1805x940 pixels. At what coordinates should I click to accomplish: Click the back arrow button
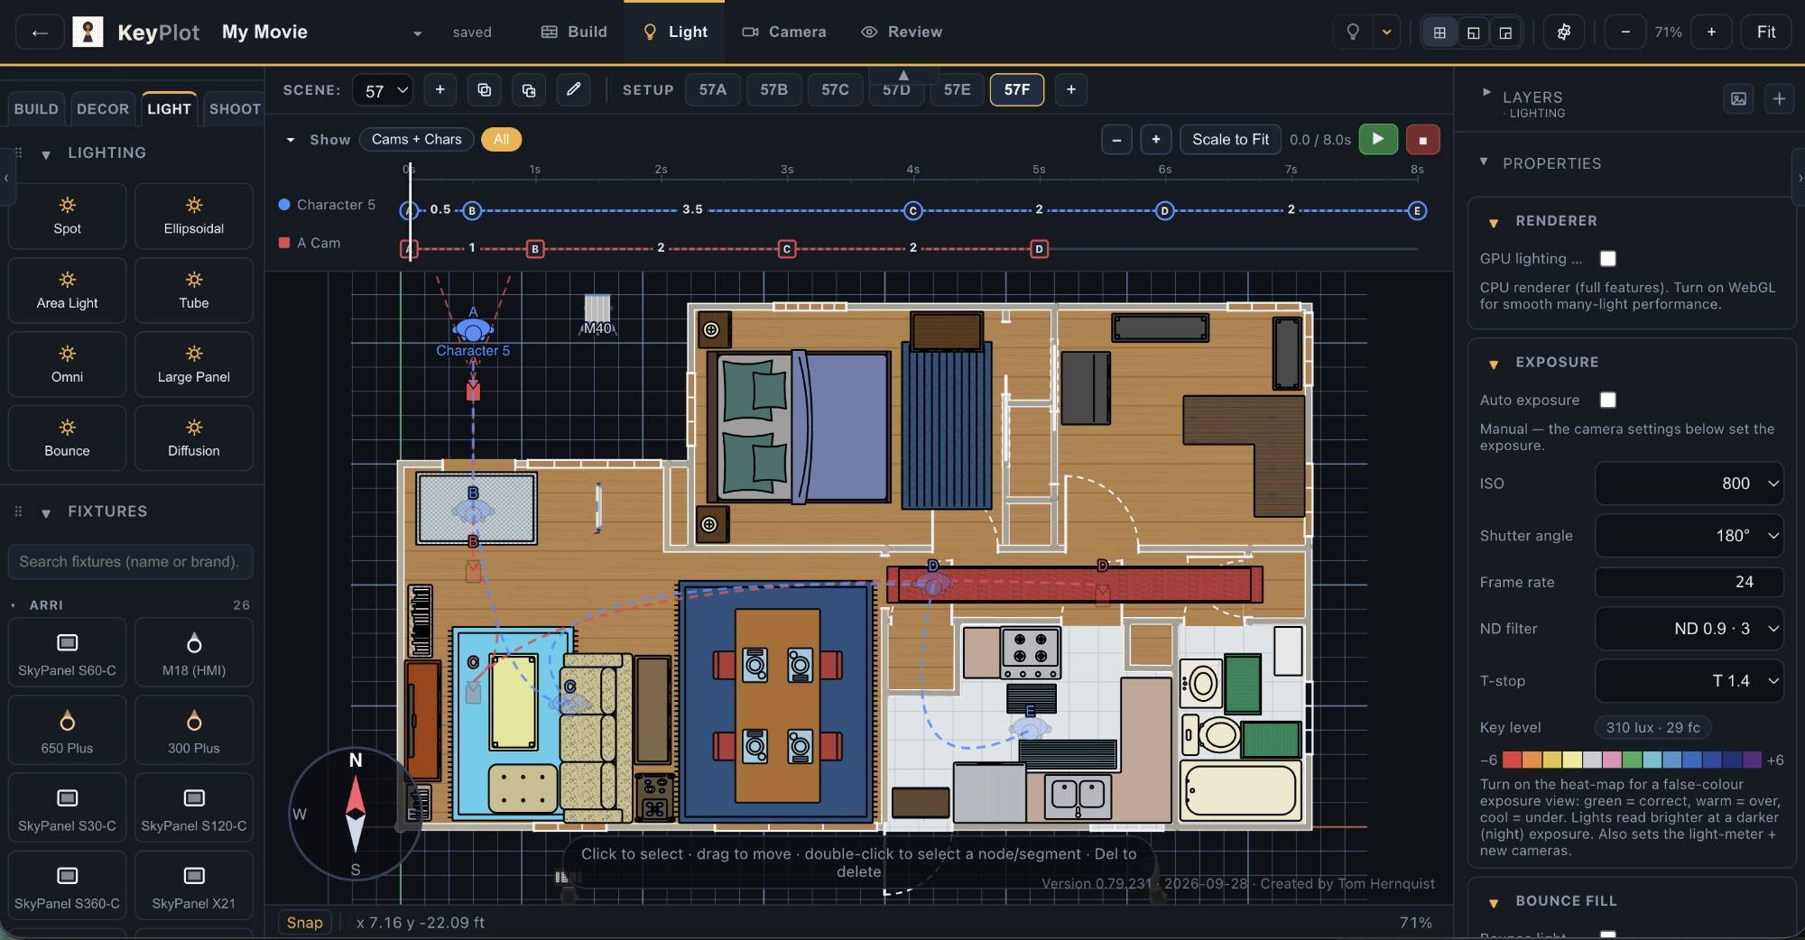(39, 32)
